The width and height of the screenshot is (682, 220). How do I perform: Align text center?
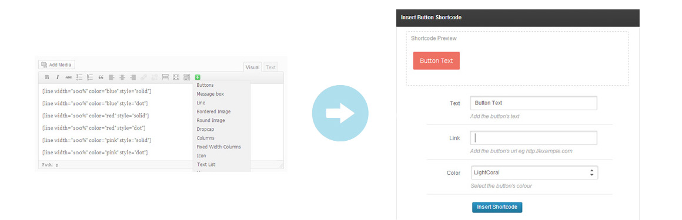click(122, 77)
